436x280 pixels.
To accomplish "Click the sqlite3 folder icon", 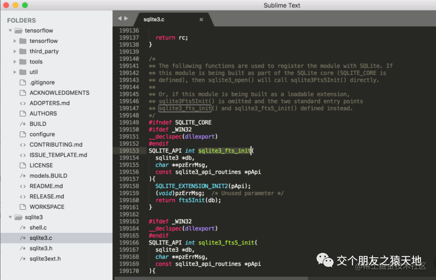I will (x=18, y=217).
